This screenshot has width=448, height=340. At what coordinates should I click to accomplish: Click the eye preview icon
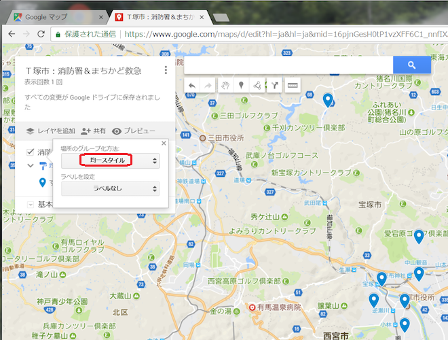coord(117,131)
